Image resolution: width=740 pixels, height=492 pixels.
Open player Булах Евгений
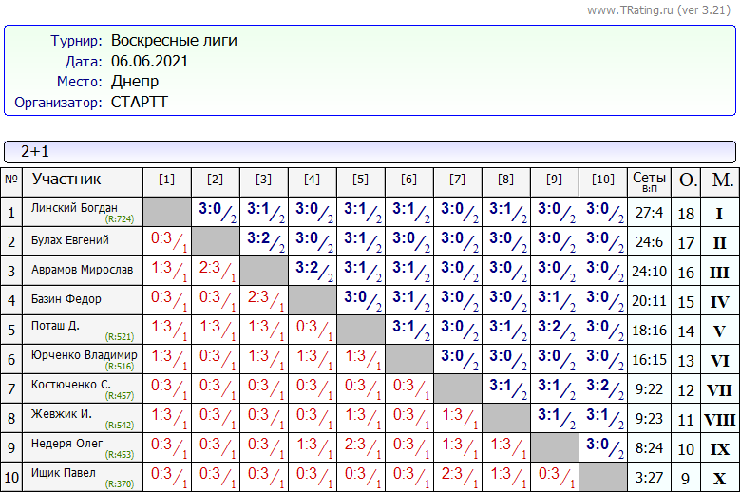[70, 240]
